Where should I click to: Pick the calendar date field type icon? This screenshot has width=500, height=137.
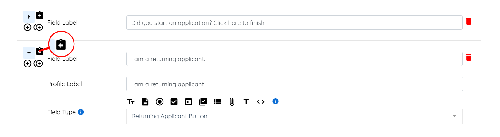[188, 102]
